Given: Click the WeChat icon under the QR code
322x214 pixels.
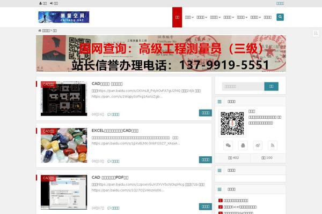Looking at the screenshot, I should (x=228, y=146).
